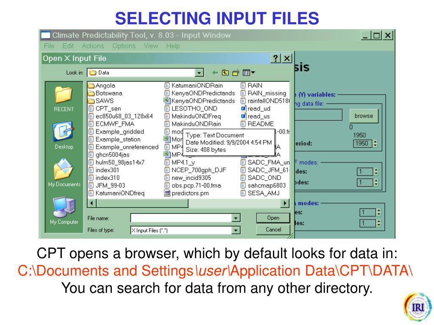Open the RECENT places icon
Image resolution: width=434 pixels, height=325 pixels.
click(64, 99)
